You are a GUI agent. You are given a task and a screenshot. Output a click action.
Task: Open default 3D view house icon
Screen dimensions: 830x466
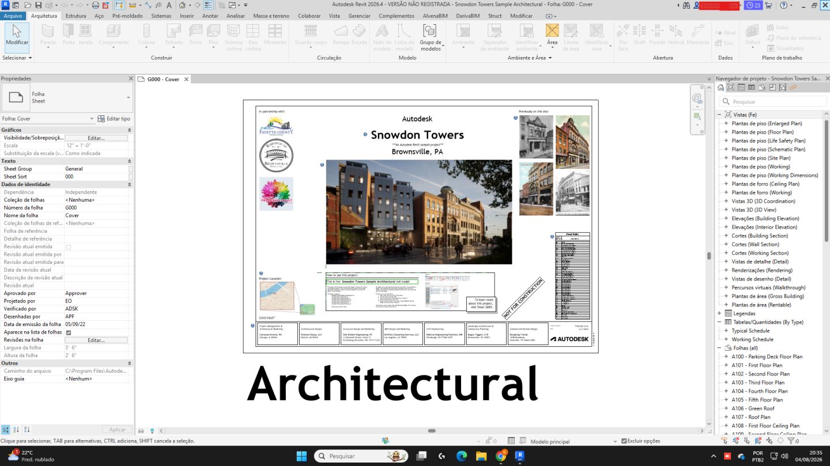click(182, 5)
